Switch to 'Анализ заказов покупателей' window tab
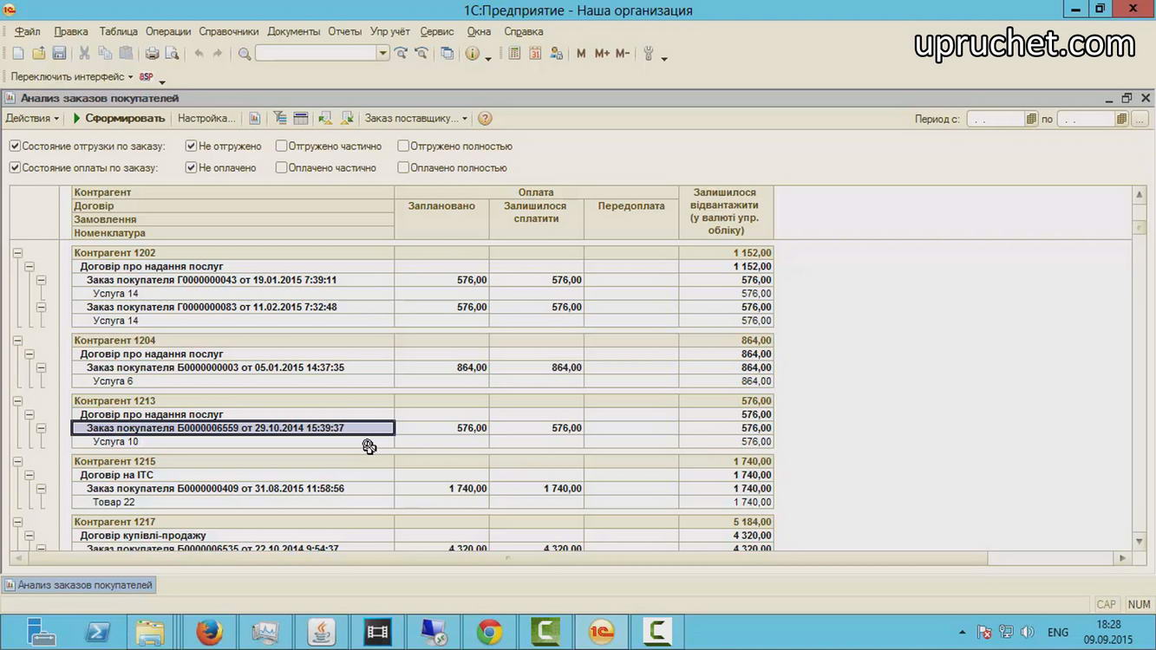 (79, 586)
